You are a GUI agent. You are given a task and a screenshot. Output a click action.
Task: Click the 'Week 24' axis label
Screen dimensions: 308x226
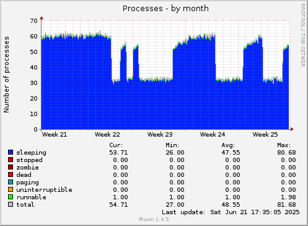point(213,135)
